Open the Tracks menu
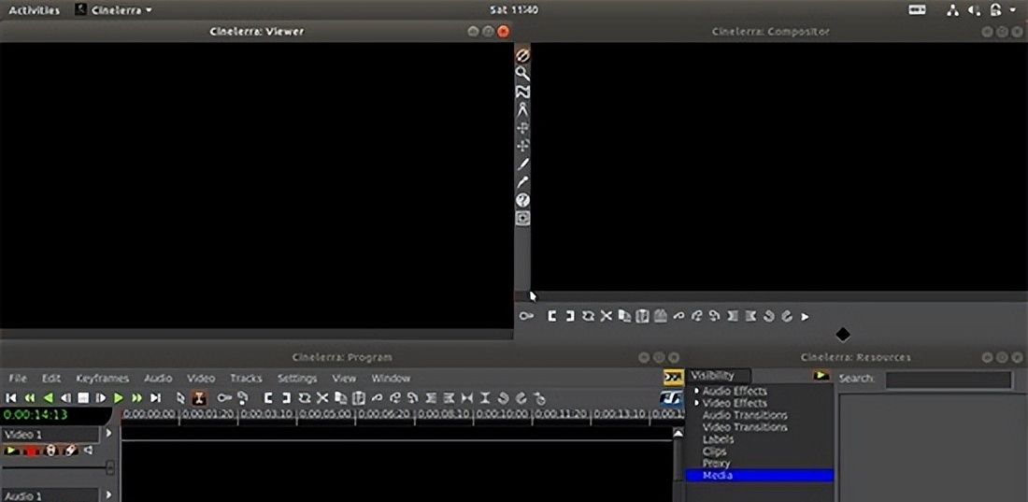This screenshot has width=1028, height=502. tap(246, 378)
